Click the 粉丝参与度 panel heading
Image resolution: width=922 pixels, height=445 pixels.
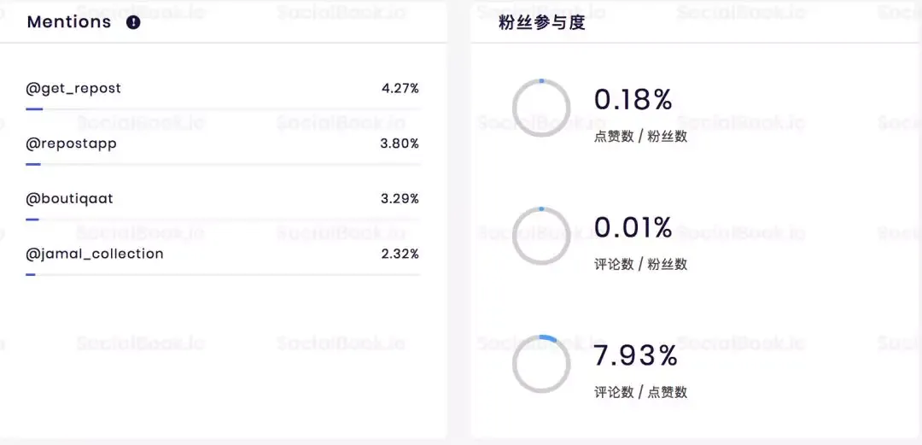pyautogui.click(x=541, y=23)
